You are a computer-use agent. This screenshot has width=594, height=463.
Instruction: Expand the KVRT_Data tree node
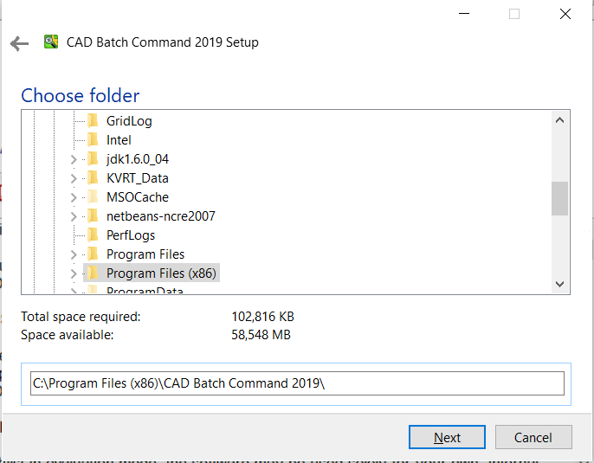pyautogui.click(x=74, y=178)
